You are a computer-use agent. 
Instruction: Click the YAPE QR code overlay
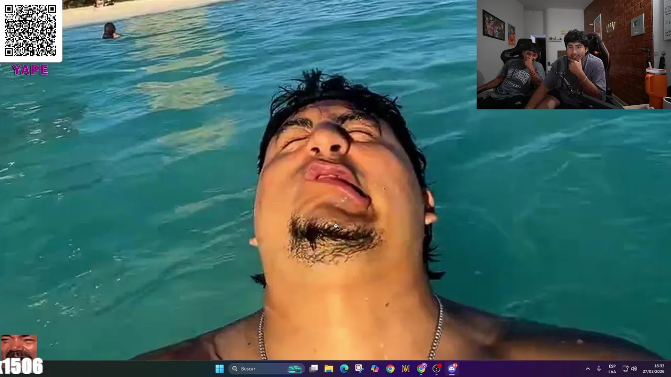pos(30,31)
